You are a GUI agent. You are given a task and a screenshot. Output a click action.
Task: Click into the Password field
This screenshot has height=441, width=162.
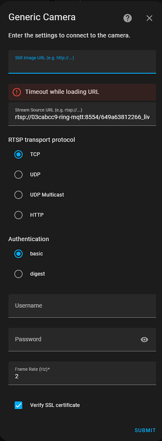click(74, 340)
